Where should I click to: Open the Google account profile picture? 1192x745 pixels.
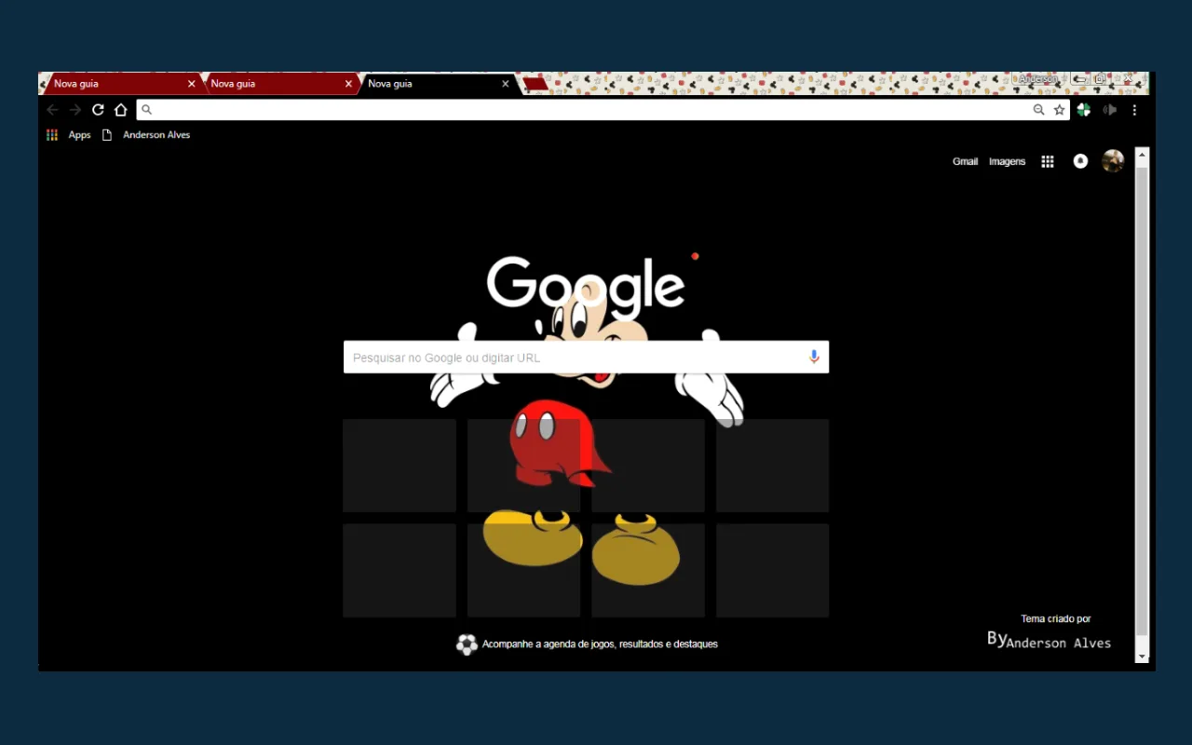[1113, 161]
